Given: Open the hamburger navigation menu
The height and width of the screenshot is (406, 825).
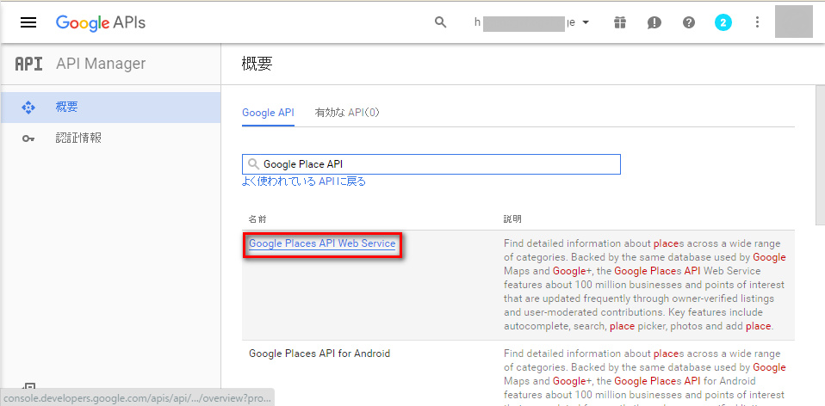Looking at the screenshot, I should pyautogui.click(x=28, y=22).
